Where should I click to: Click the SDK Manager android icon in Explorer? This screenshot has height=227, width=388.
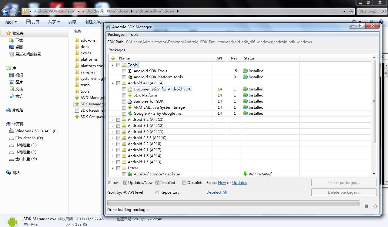tap(77, 104)
